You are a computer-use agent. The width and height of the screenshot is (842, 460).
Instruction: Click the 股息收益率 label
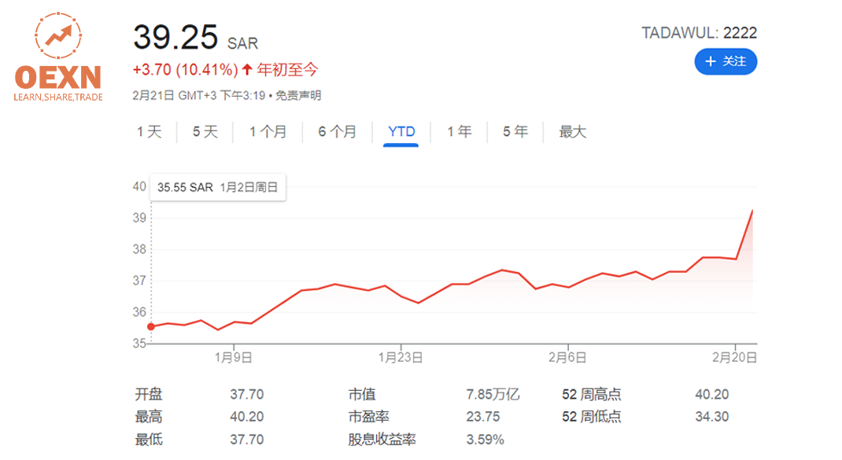pos(382,440)
